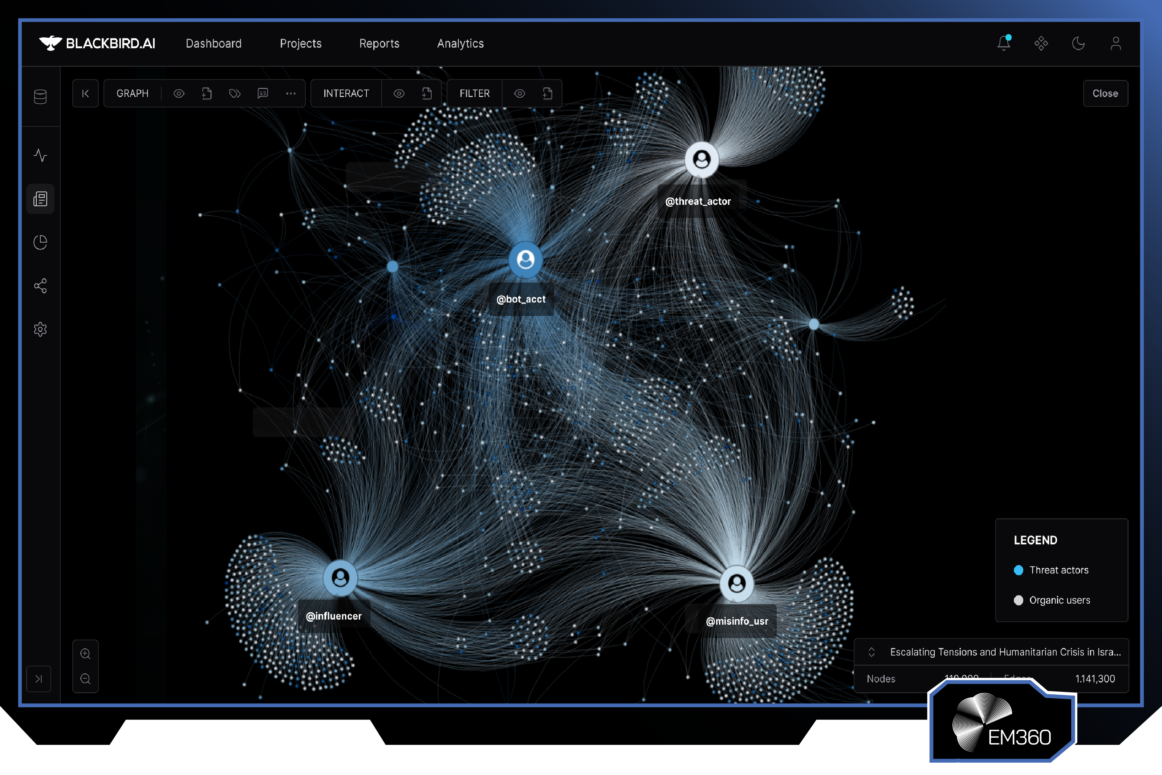Open the Projects menu
The height and width of the screenshot is (775, 1162).
(301, 44)
